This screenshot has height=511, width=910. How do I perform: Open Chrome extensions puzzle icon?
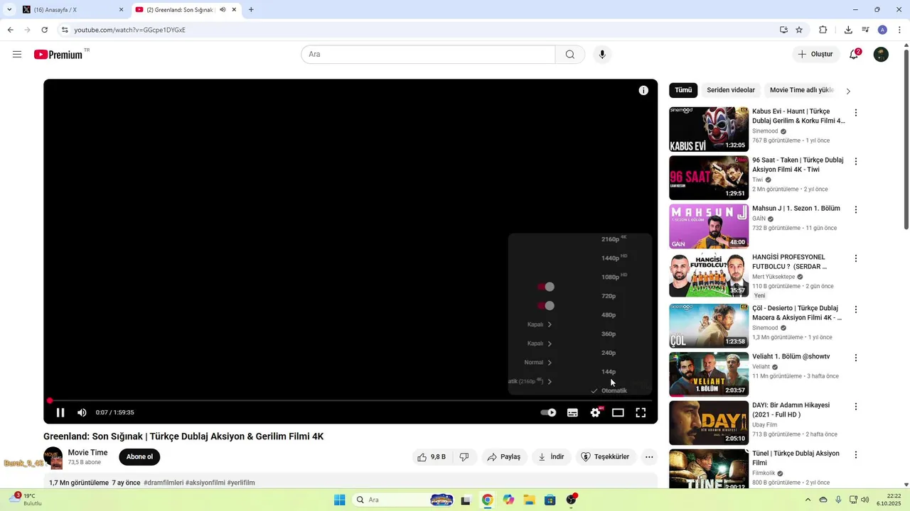pyautogui.click(x=823, y=30)
